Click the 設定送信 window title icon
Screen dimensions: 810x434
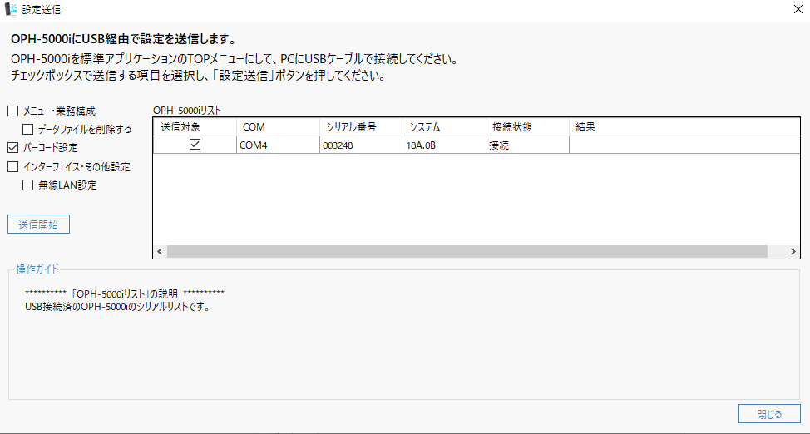(x=10, y=9)
